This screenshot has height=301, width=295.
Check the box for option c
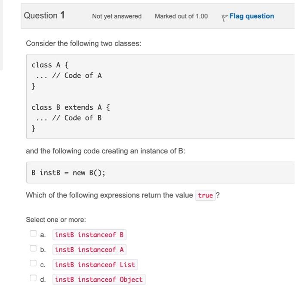(33, 264)
